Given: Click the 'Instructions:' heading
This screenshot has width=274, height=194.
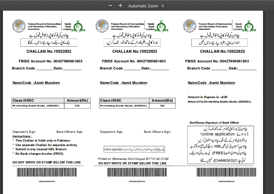Looking at the screenshot, I should [22, 136].
